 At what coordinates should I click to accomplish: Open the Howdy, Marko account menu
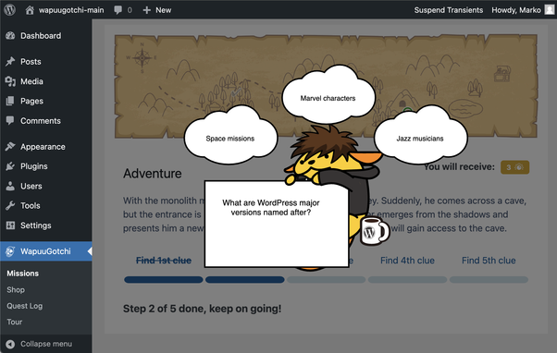tap(516, 10)
